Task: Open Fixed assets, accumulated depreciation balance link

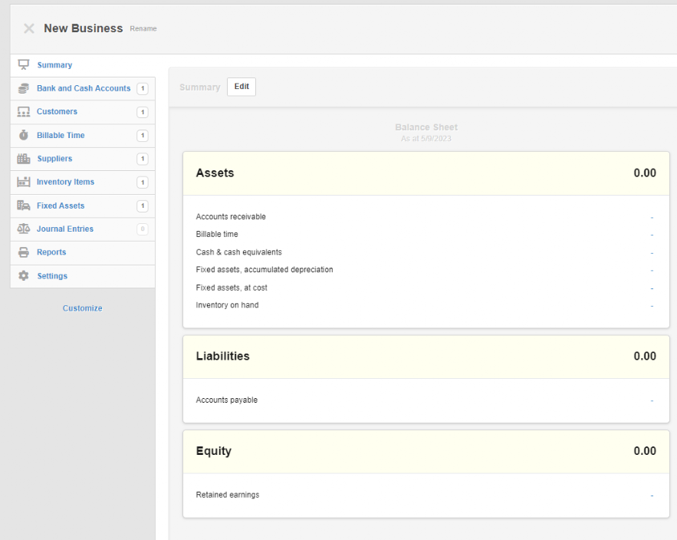Action: coord(652,271)
